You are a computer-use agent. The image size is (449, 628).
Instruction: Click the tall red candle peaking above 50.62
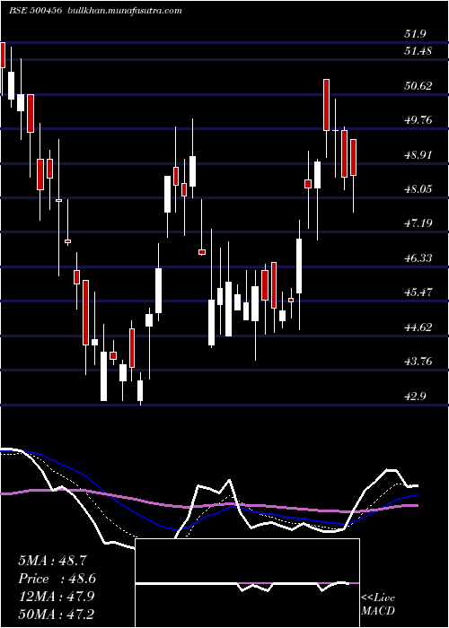(326, 105)
